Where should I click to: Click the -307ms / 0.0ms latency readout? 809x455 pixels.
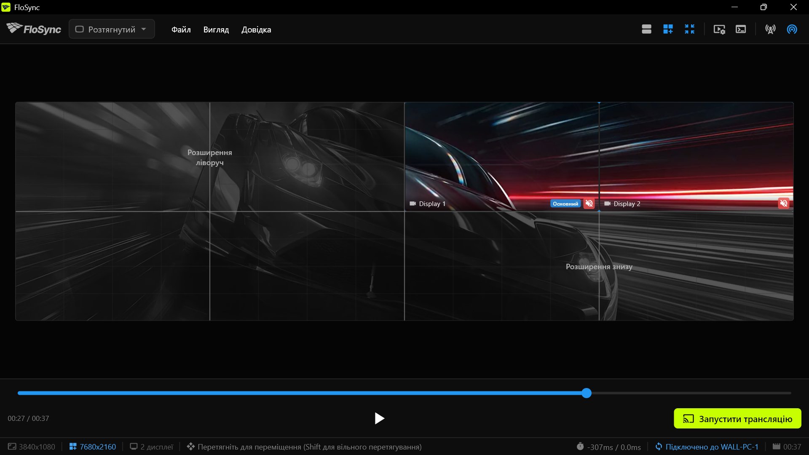coord(614,447)
